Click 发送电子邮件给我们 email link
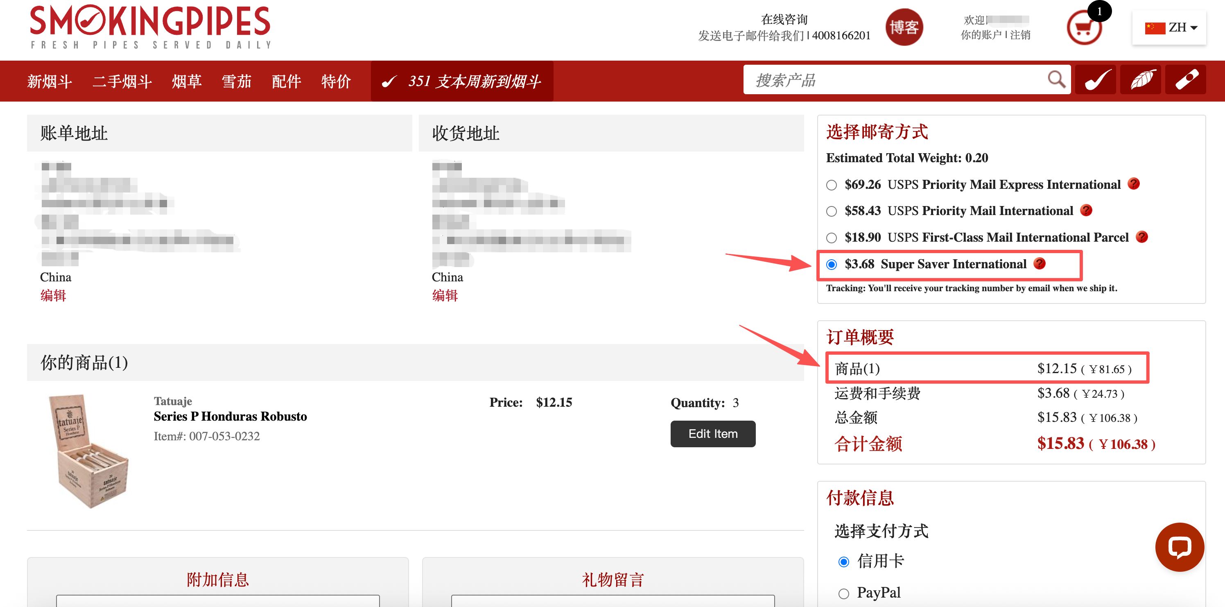1225x607 pixels. click(751, 36)
